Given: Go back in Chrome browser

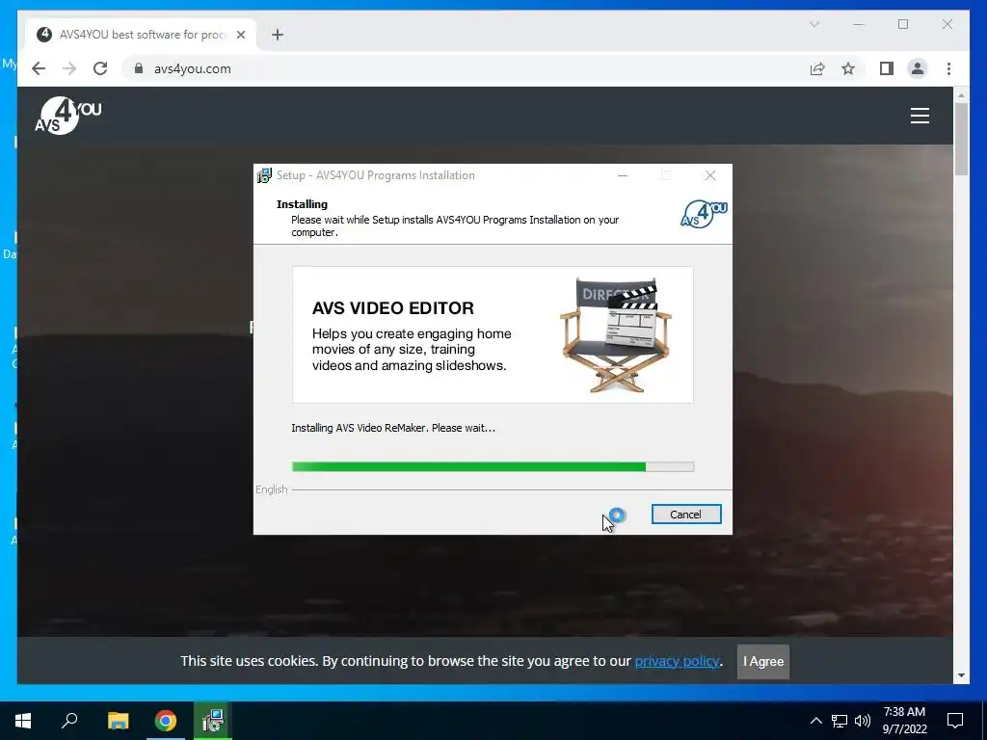Looking at the screenshot, I should [39, 68].
